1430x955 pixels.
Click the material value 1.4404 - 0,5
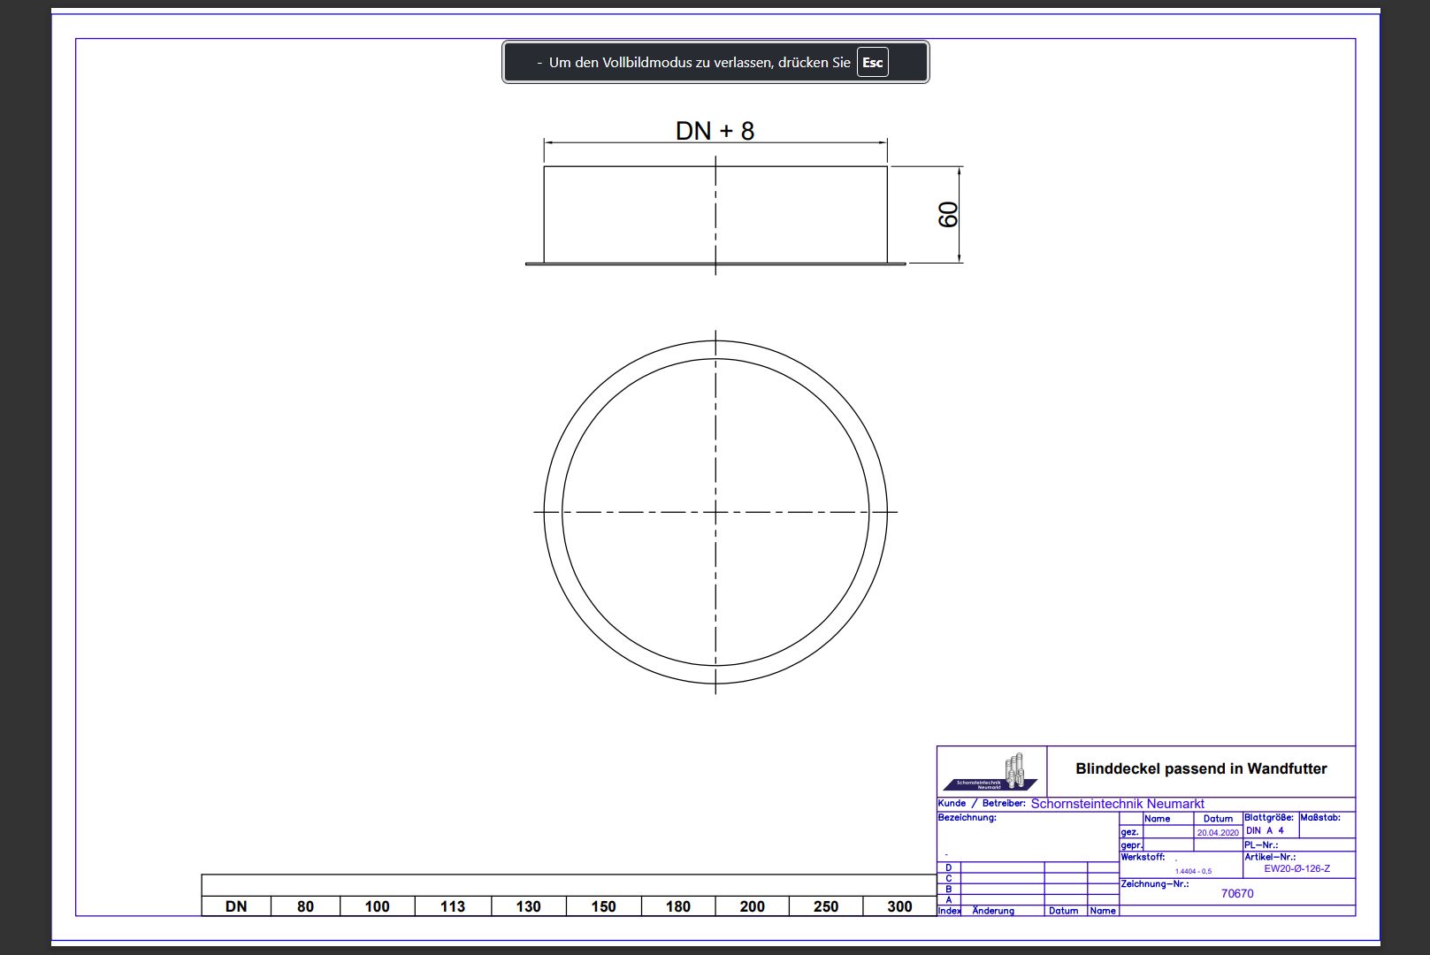click(1193, 871)
